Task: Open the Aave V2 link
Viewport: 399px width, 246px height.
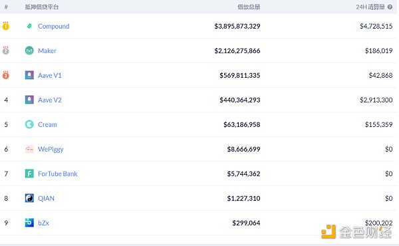Action: click(50, 100)
